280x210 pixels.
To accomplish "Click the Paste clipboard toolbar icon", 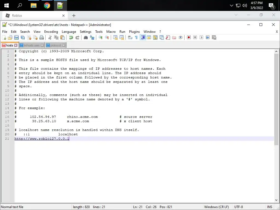I will [x=63, y=37].
